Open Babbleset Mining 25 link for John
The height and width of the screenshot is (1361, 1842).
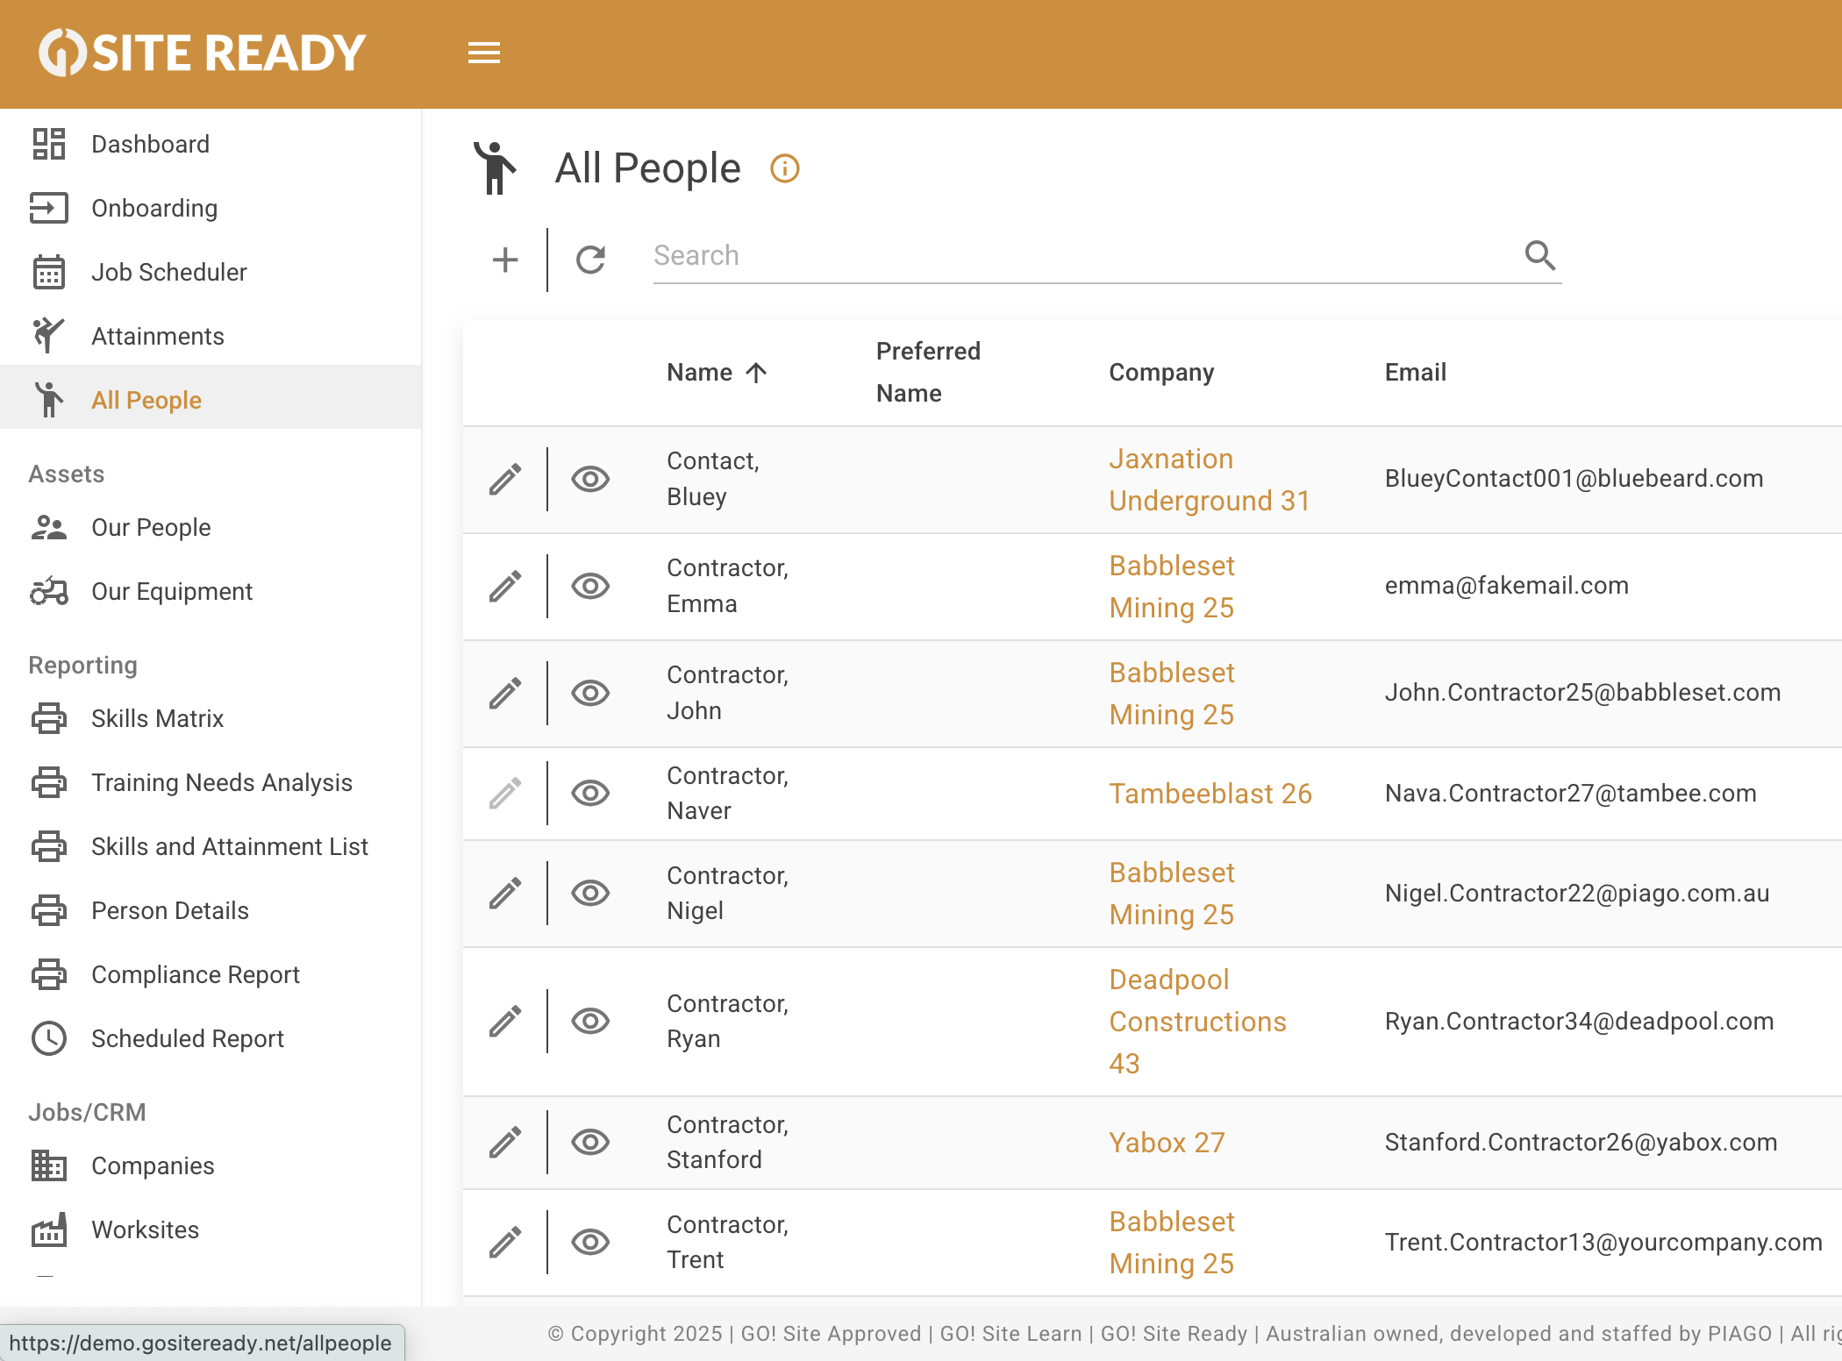pos(1172,694)
